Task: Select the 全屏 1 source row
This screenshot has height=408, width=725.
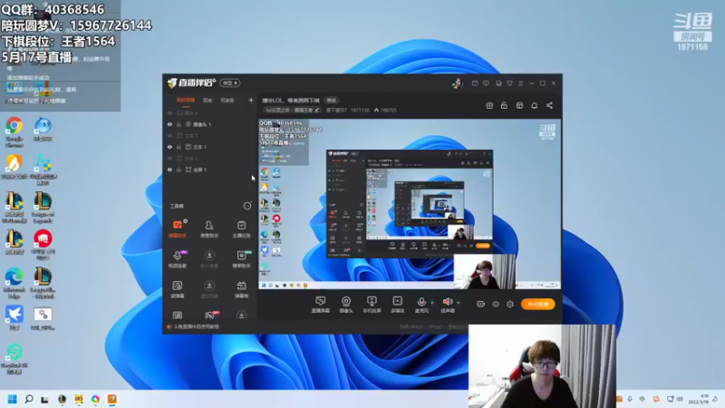Action: point(210,170)
